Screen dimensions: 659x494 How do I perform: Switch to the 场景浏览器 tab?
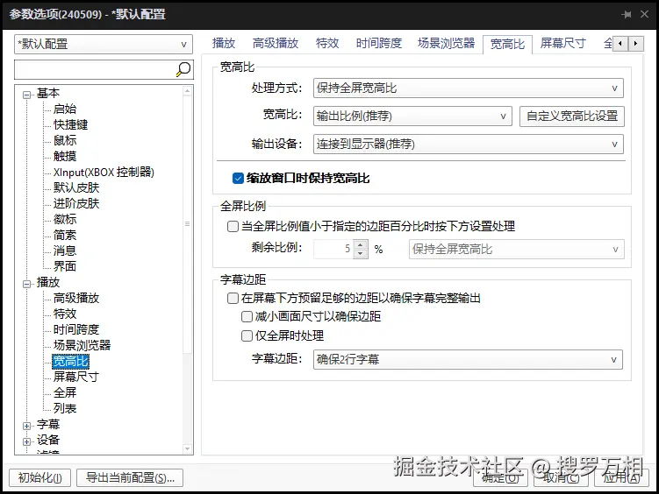[446, 43]
